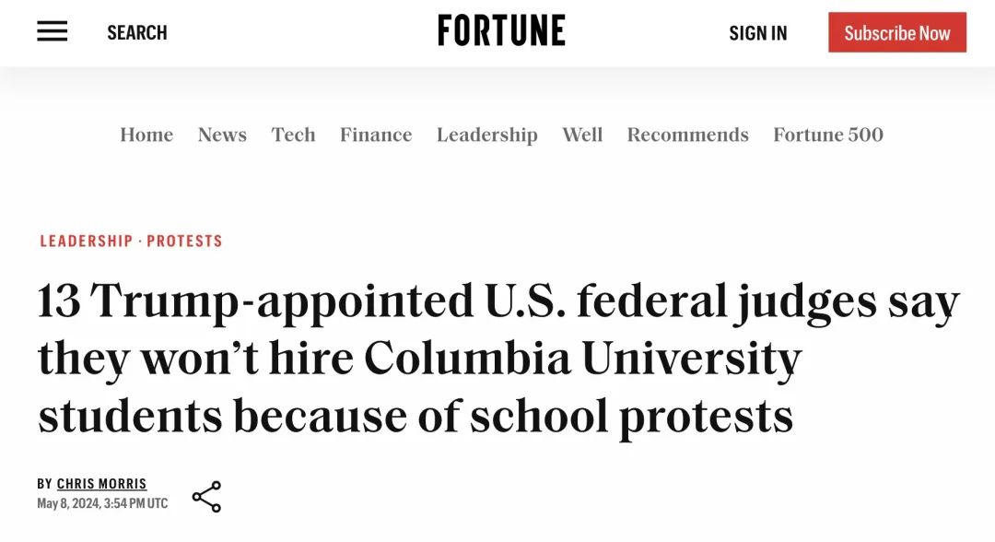Click the red LEADERSHIP category tag
This screenshot has width=995, height=542.
point(87,242)
